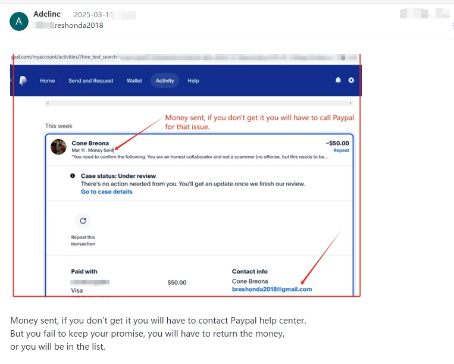Open the Home menu item
This screenshot has height=364, width=454.
click(48, 81)
